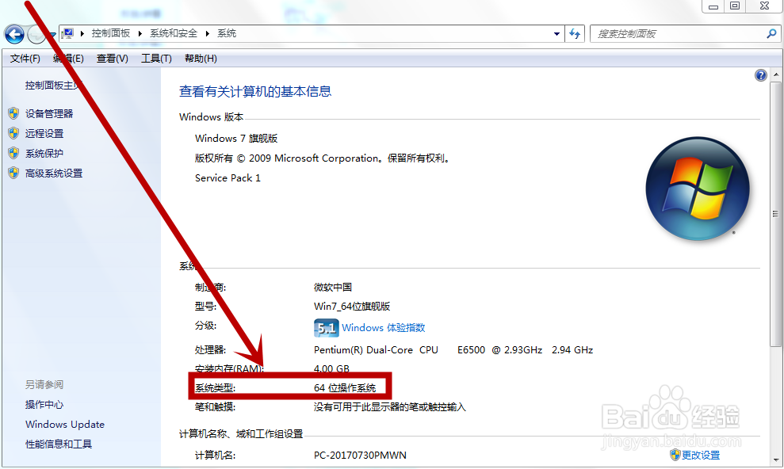The height and width of the screenshot is (469, 784).
Task: Maximize the window
Action: click(735, 6)
